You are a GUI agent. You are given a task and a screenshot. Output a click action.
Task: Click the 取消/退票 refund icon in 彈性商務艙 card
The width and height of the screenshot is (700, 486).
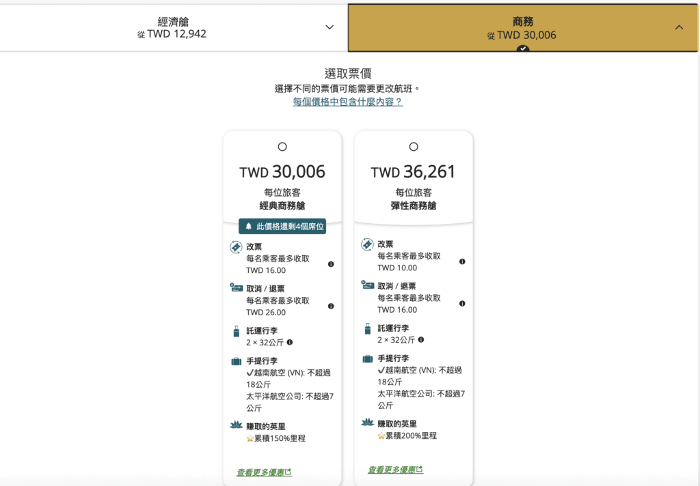point(367,285)
